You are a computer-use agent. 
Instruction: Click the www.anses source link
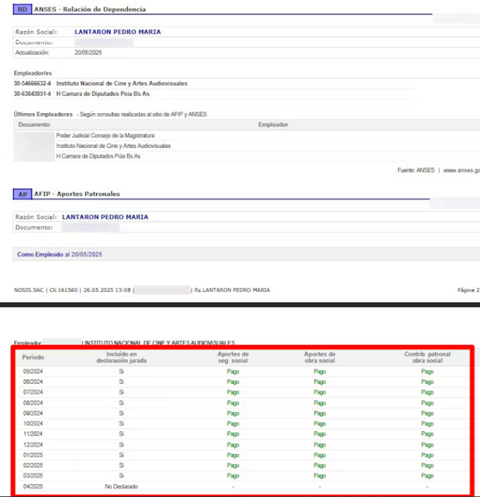tap(461, 171)
